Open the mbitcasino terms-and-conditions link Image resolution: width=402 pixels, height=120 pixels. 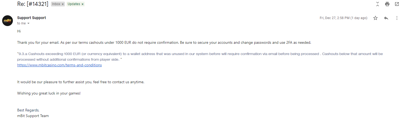pyautogui.click(x=60, y=65)
